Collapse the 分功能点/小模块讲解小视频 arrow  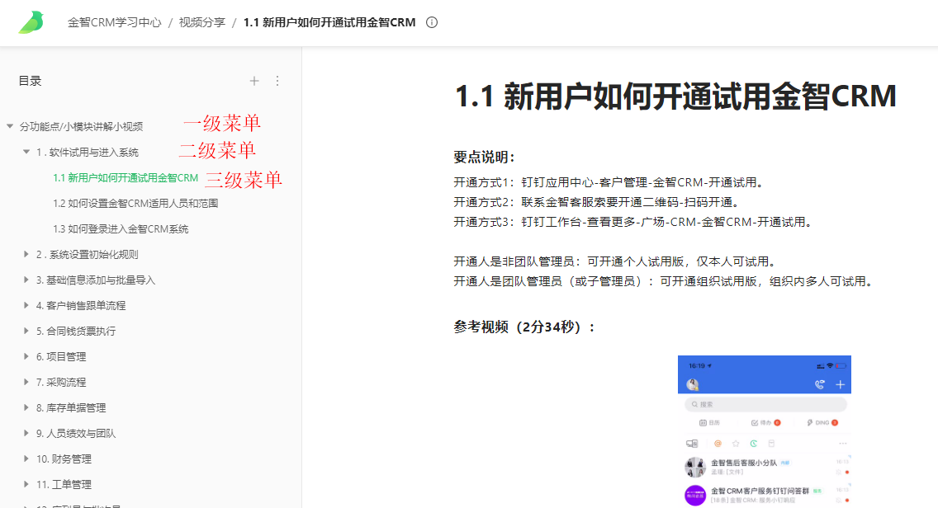10,126
